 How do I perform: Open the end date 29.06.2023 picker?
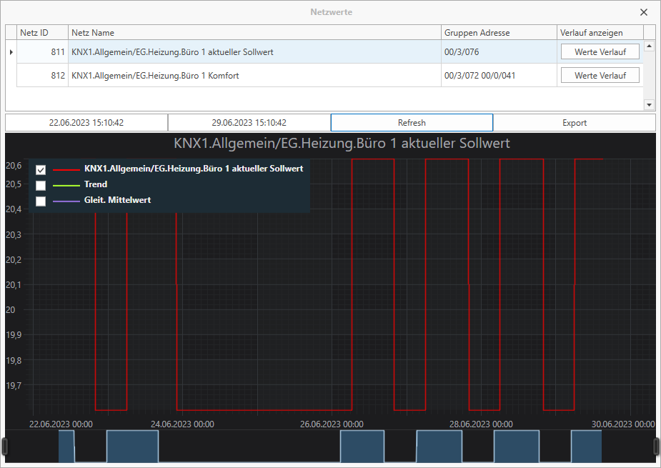click(249, 123)
